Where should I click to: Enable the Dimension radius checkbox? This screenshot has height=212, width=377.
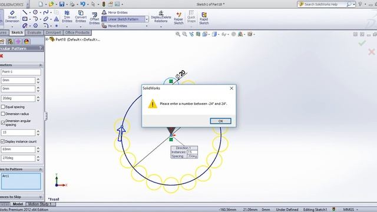click(3, 114)
